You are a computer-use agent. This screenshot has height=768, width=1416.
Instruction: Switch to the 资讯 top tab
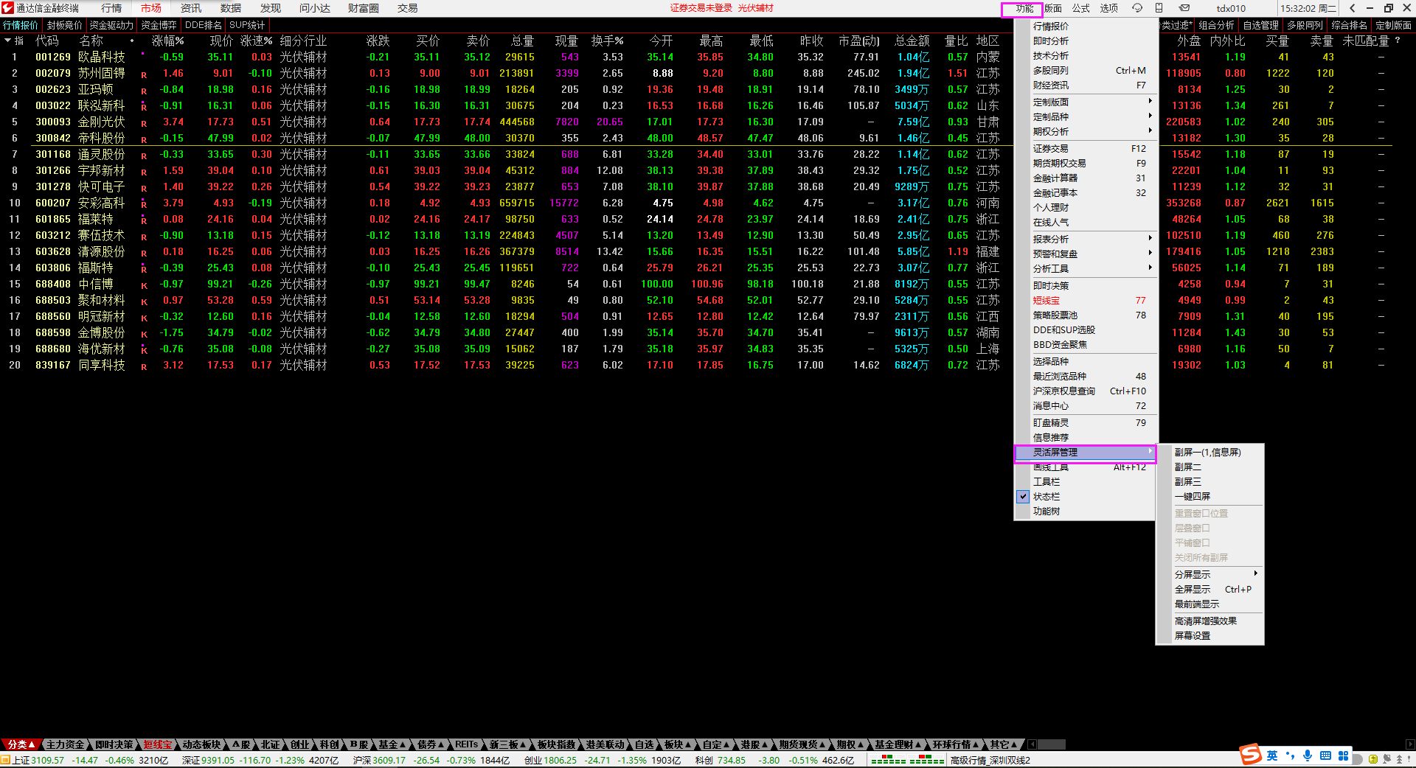[x=191, y=8]
